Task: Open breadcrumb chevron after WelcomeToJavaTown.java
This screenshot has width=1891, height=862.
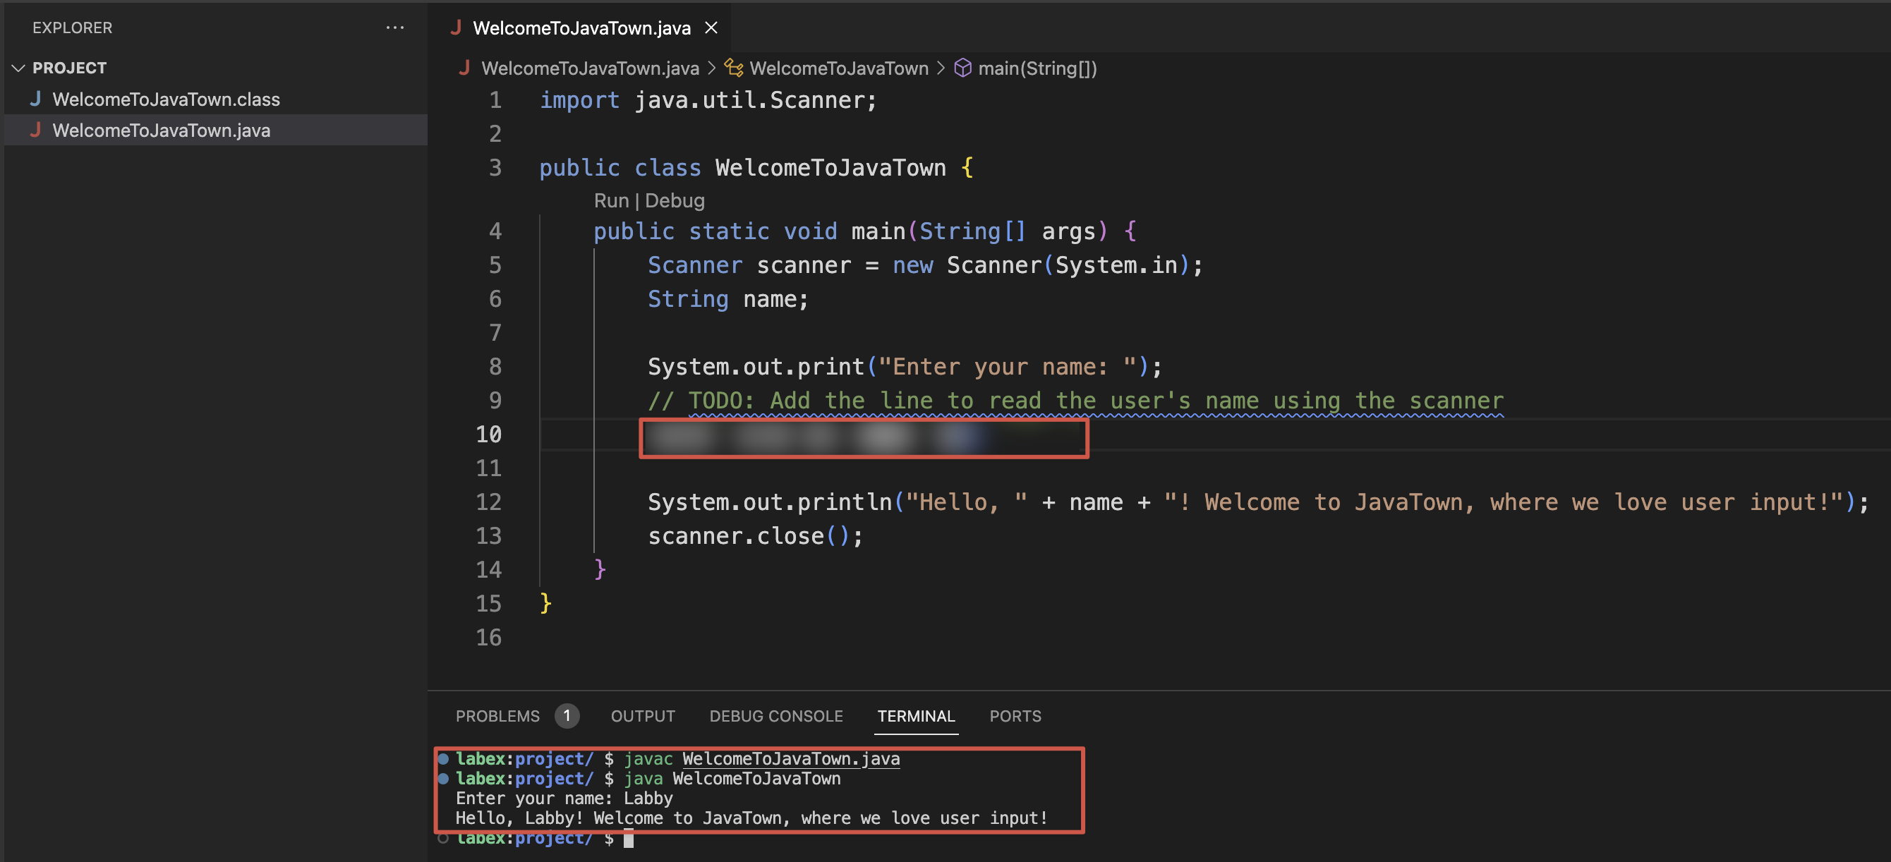Action: click(x=711, y=68)
